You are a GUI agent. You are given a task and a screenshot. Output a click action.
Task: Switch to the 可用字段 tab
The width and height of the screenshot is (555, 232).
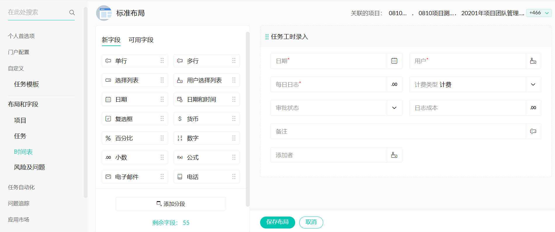click(x=141, y=40)
